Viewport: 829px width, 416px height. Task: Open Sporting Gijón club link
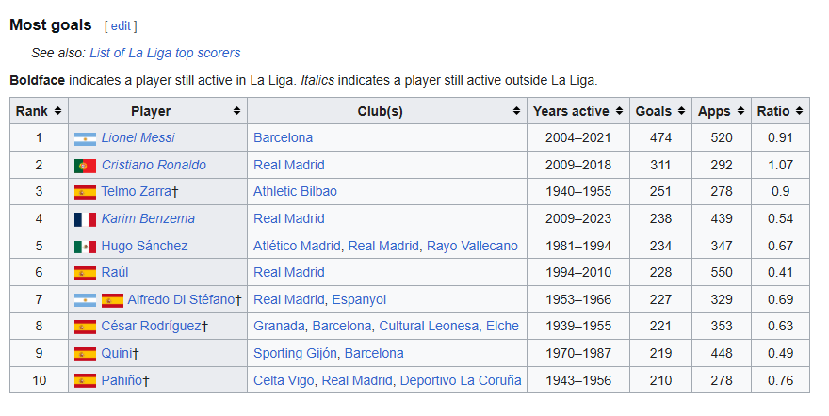[296, 353]
